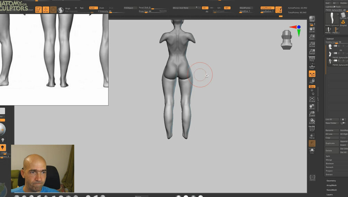Toggle X symmetry axis
Screen dimensions: 348x197
point(205,8)
